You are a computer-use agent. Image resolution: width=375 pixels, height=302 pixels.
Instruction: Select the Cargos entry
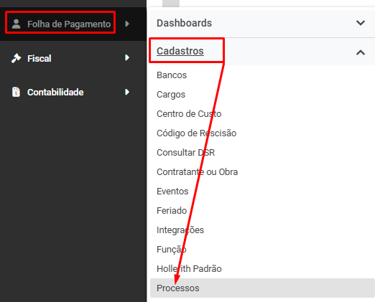(x=171, y=95)
